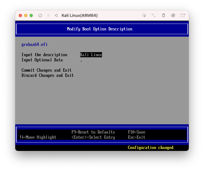Screen dimensions: 204x171
Task: Click the 'Input Optional Data' label
Action: [42, 60]
